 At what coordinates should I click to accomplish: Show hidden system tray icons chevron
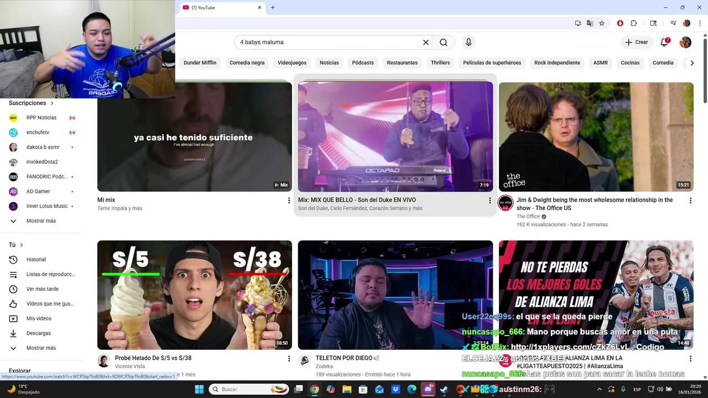click(600, 389)
